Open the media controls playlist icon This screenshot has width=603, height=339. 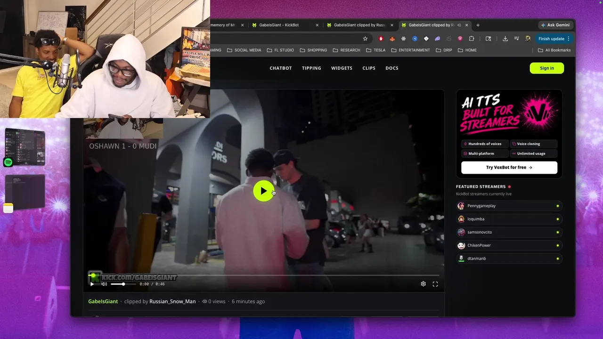click(x=517, y=39)
